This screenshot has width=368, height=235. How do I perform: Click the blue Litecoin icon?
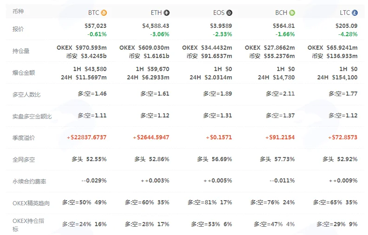coord(355,13)
